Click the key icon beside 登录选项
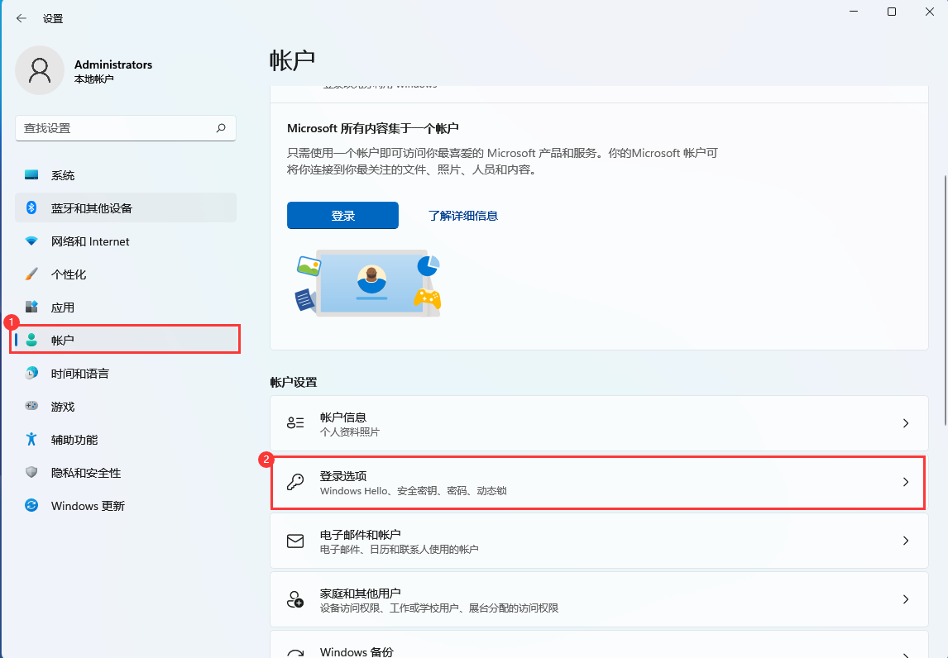This screenshot has height=658, width=948. (x=295, y=482)
